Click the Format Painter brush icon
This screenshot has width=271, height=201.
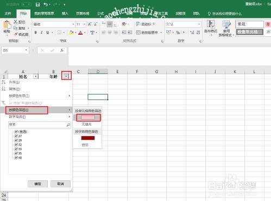point(16,34)
